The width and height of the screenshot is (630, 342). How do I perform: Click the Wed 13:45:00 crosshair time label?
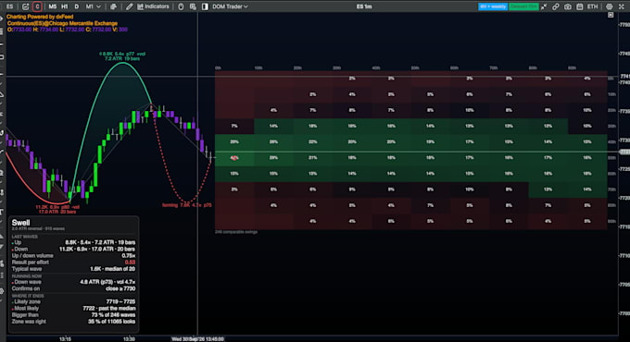(197, 339)
